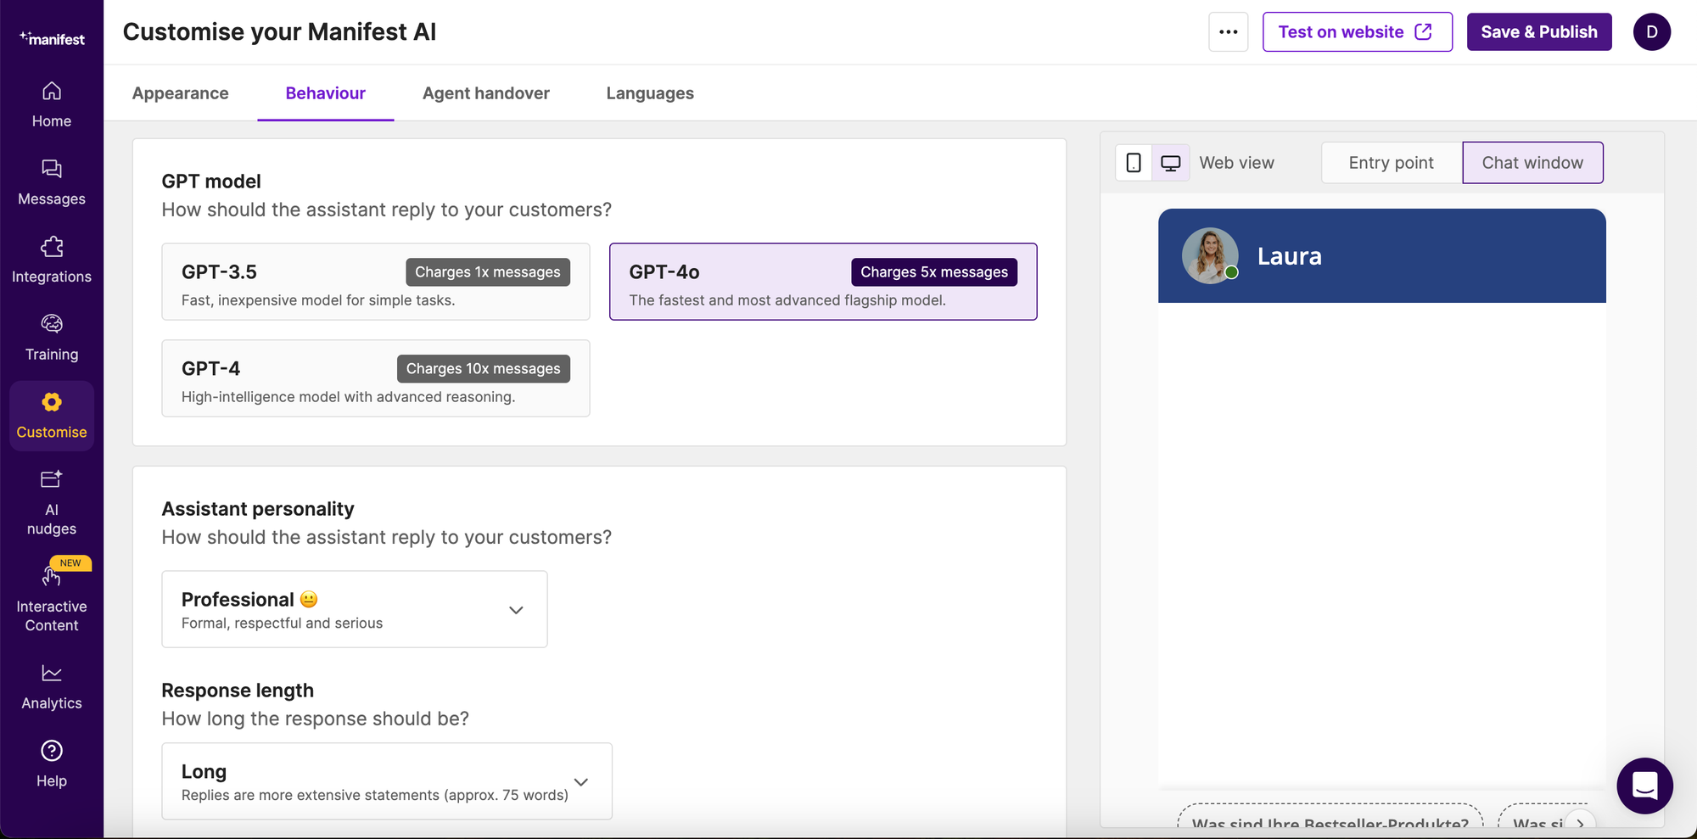Click the manifest logo
Image resolution: width=1697 pixels, height=839 pixels.
pyautogui.click(x=52, y=38)
